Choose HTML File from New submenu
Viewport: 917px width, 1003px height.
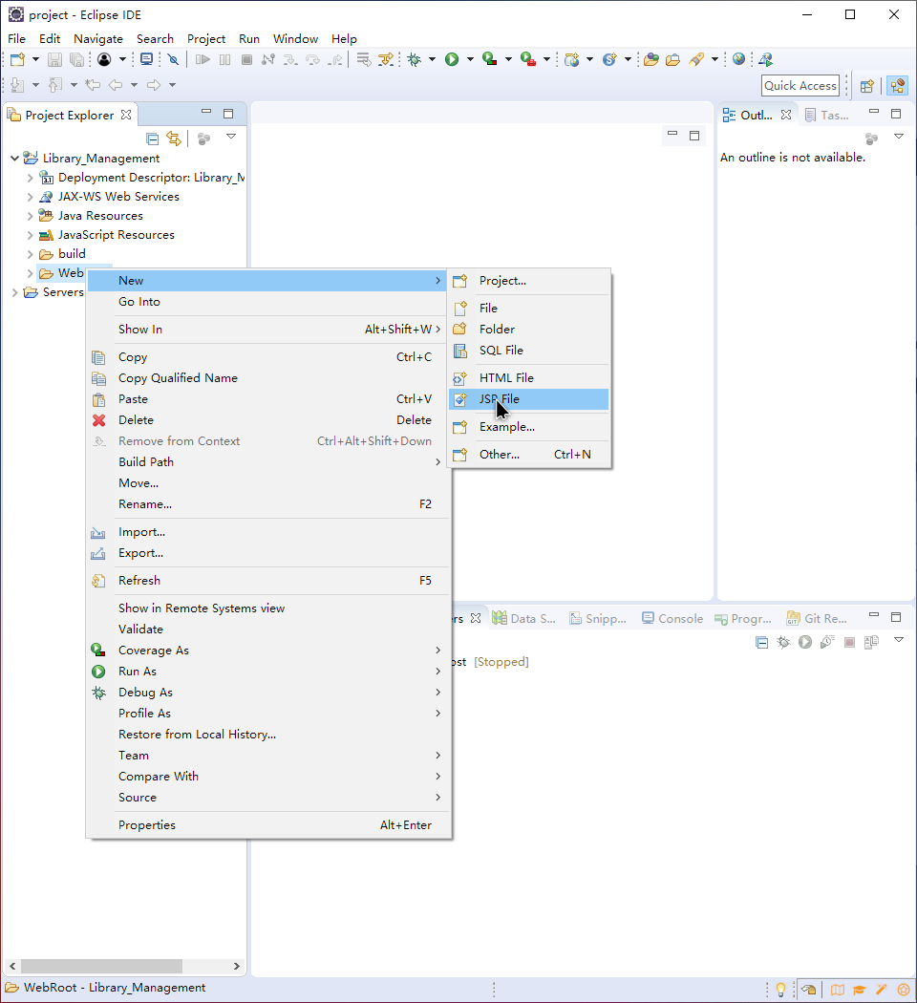point(529,378)
